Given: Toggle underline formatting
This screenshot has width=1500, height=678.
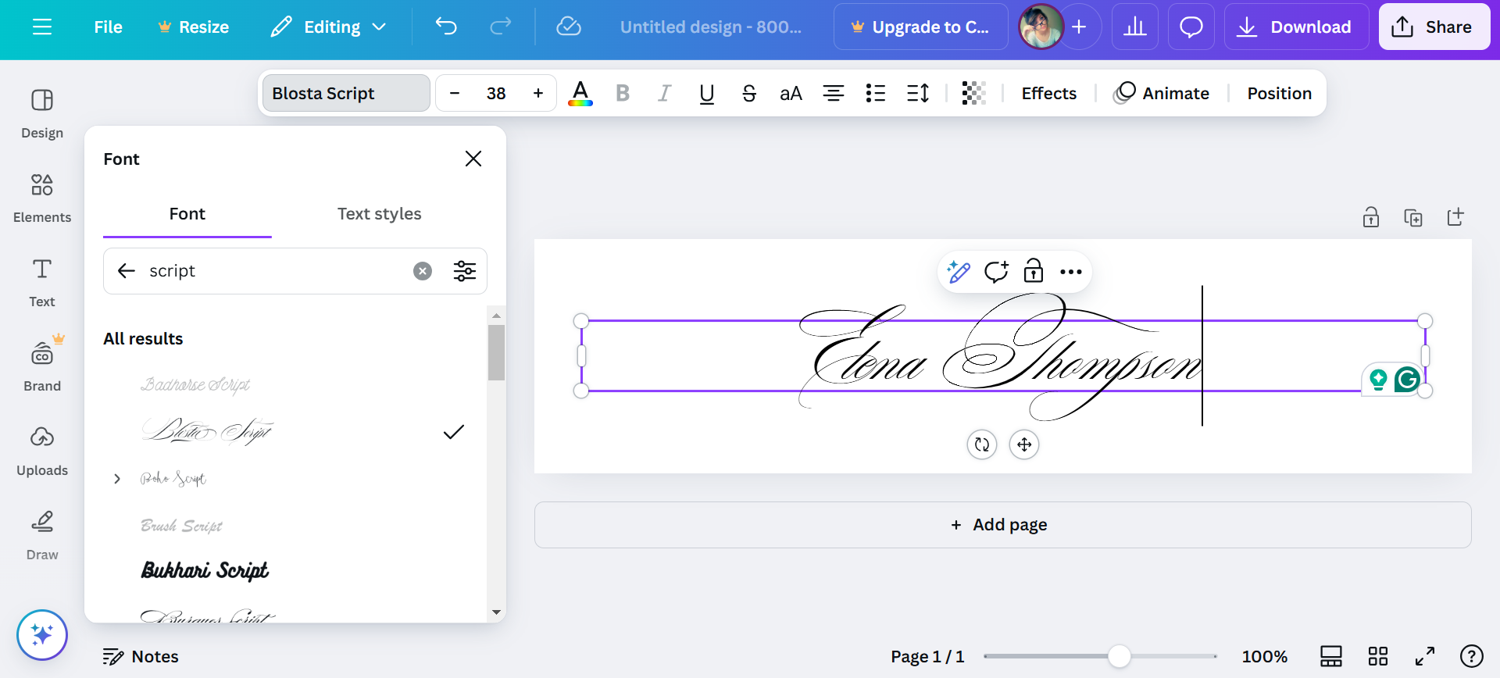Looking at the screenshot, I should 706,94.
